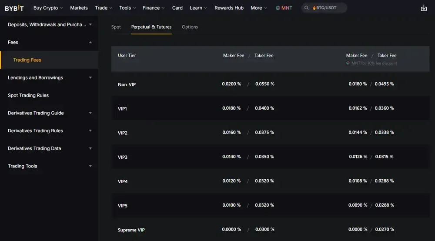Click the VIP5 tier label
Image resolution: width=435 pixels, height=241 pixels.
pos(123,206)
